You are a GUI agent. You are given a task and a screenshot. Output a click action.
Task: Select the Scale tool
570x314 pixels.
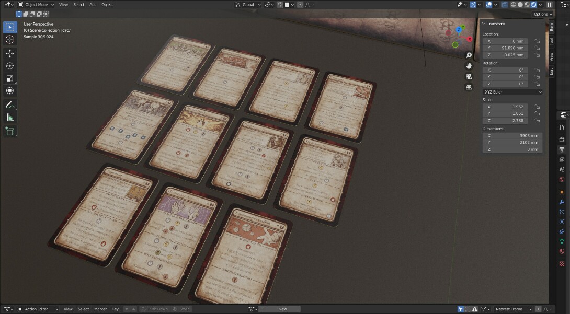point(10,78)
